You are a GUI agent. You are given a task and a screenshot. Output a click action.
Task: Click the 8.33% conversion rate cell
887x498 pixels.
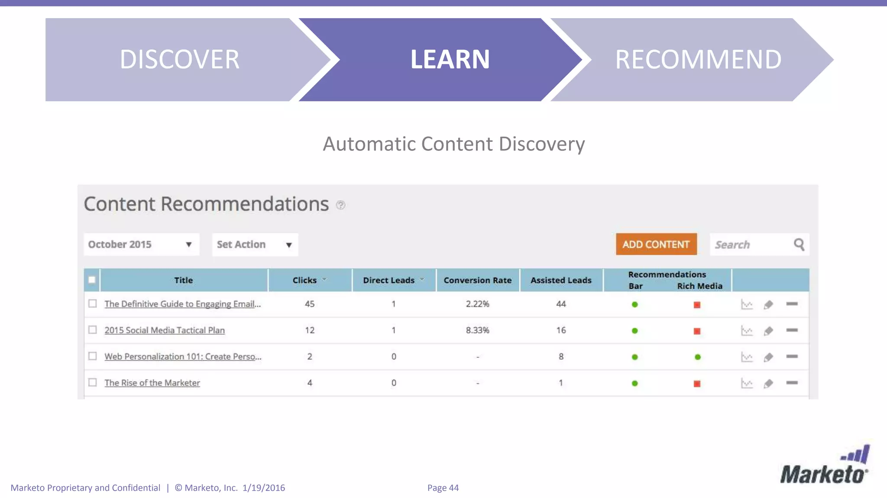click(478, 330)
